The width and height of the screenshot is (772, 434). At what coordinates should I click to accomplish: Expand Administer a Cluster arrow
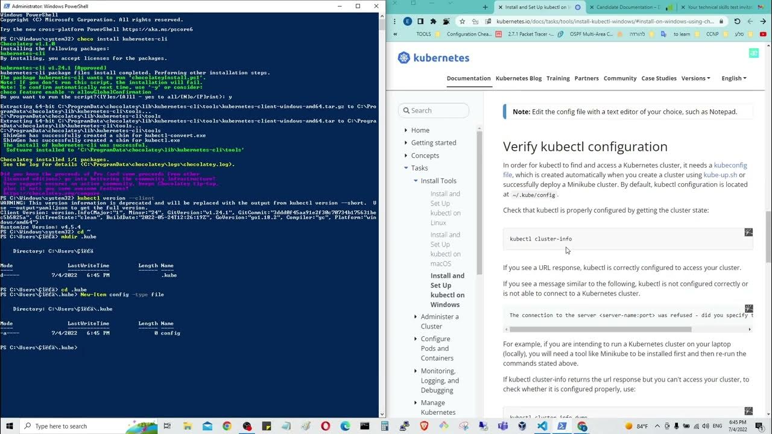tap(416, 317)
